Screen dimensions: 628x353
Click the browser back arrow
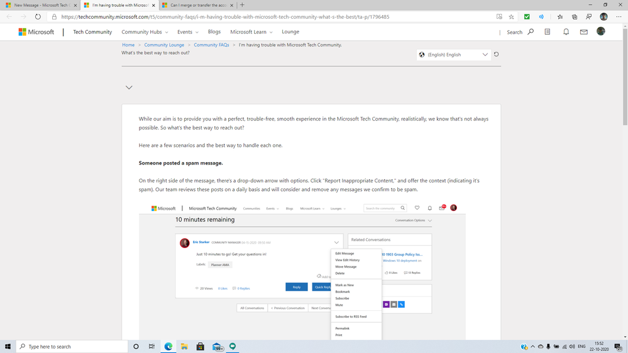click(9, 17)
